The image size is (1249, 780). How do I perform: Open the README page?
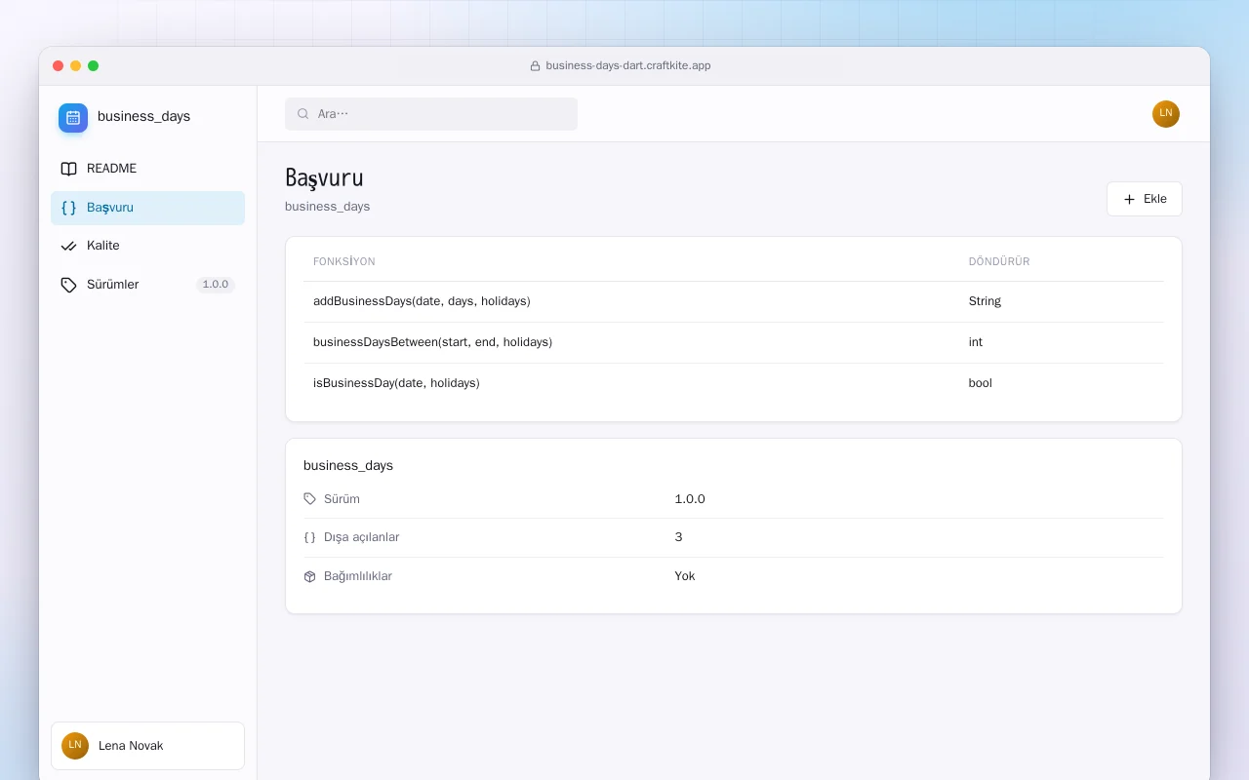[x=147, y=169]
